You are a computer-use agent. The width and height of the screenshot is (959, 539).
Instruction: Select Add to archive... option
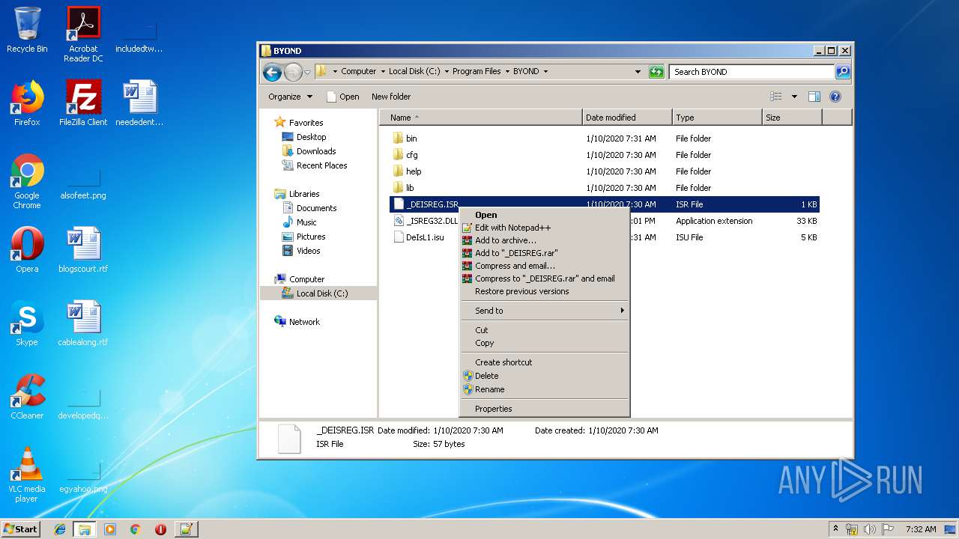pos(544,240)
